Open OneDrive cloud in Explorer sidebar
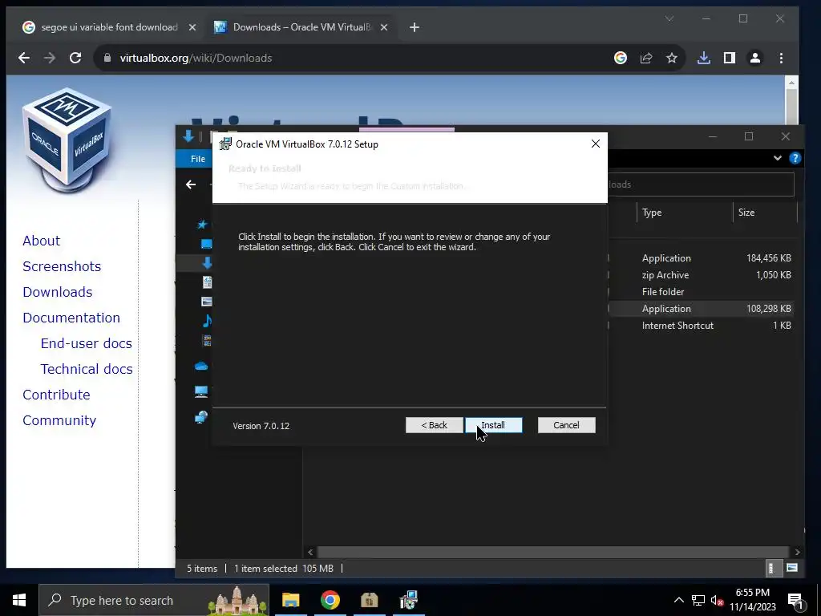The width and height of the screenshot is (821, 616). tap(201, 366)
